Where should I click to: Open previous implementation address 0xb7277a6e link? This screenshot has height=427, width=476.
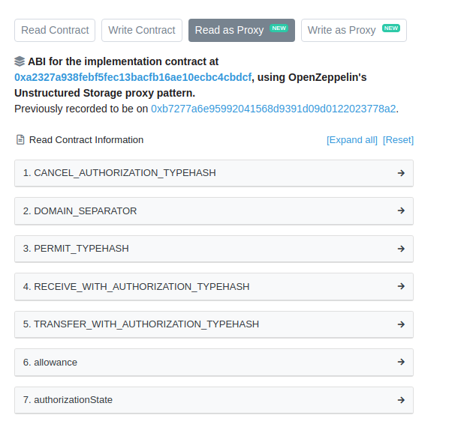273,109
